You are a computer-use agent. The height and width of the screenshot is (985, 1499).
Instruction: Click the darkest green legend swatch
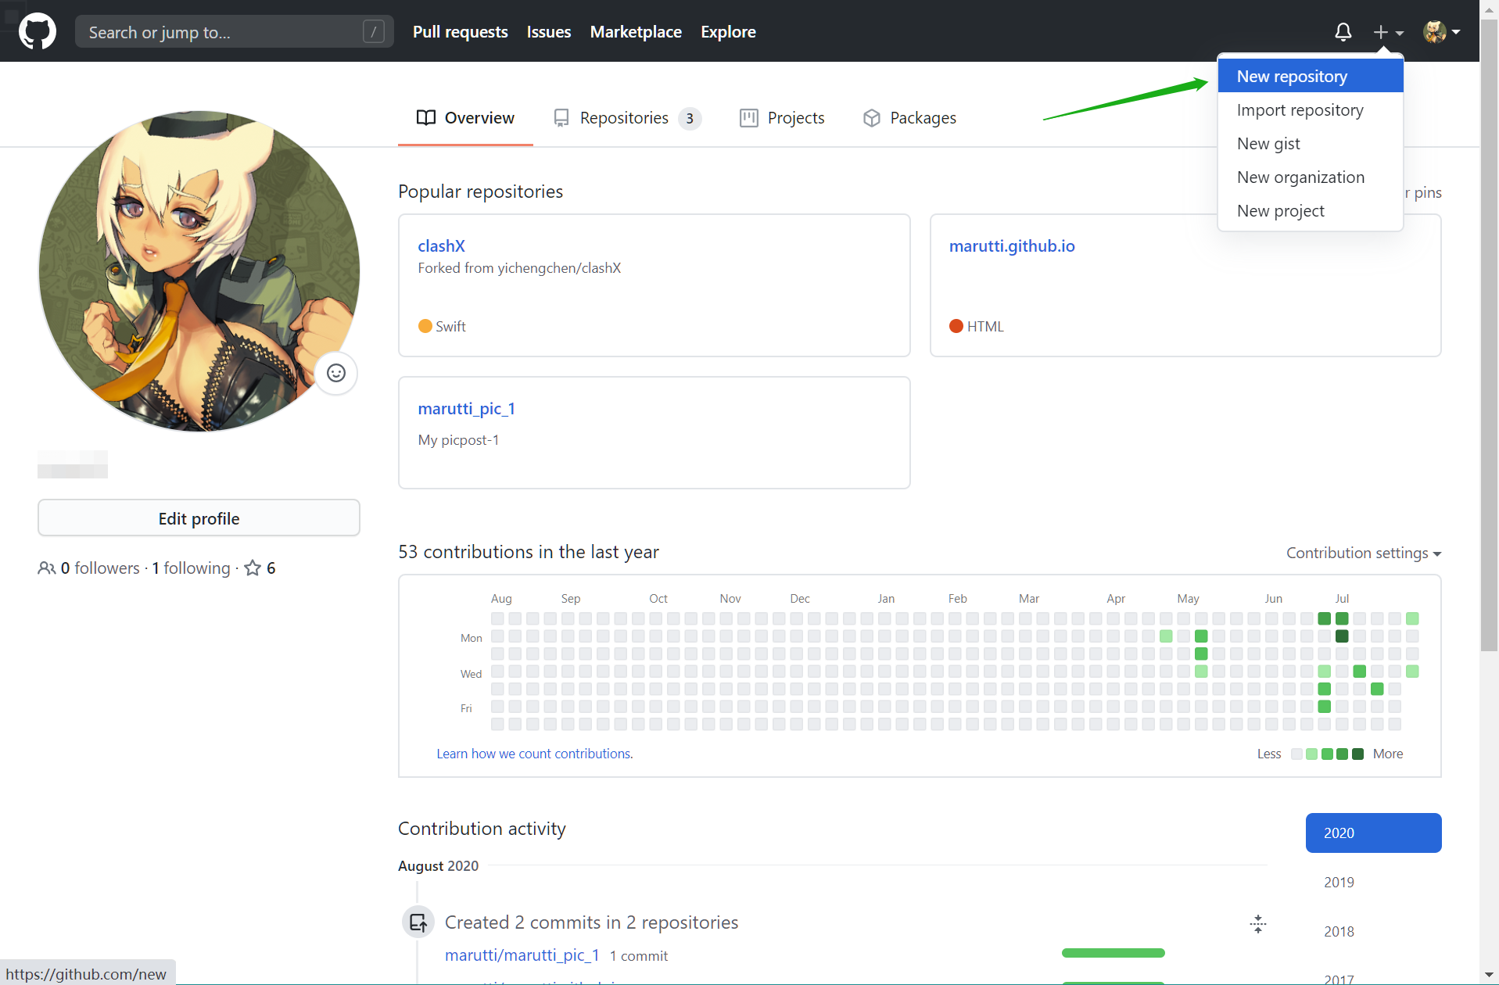tap(1357, 754)
